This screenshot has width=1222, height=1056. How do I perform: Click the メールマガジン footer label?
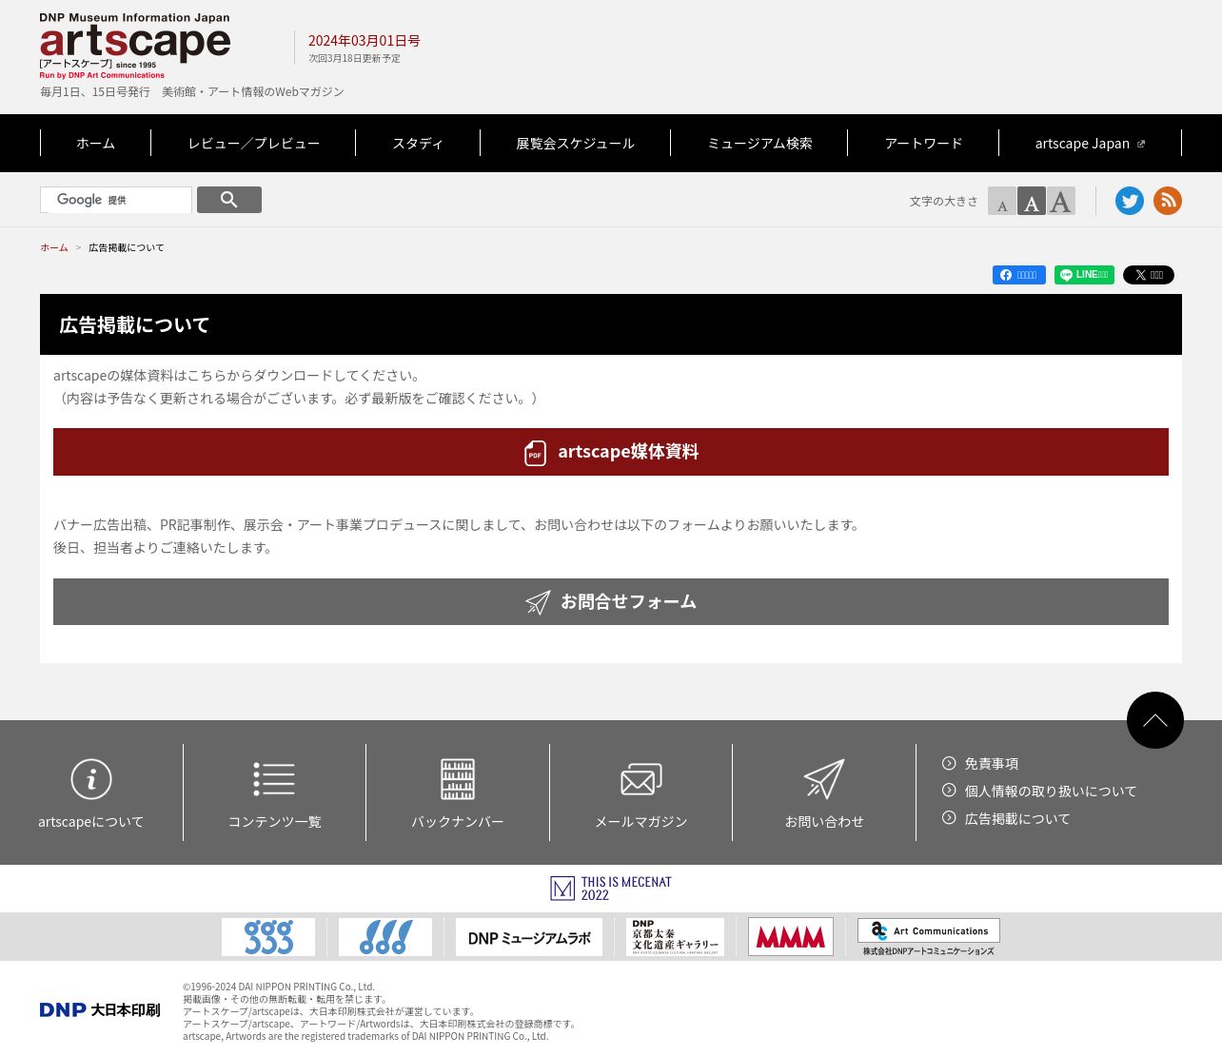click(641, 822)
